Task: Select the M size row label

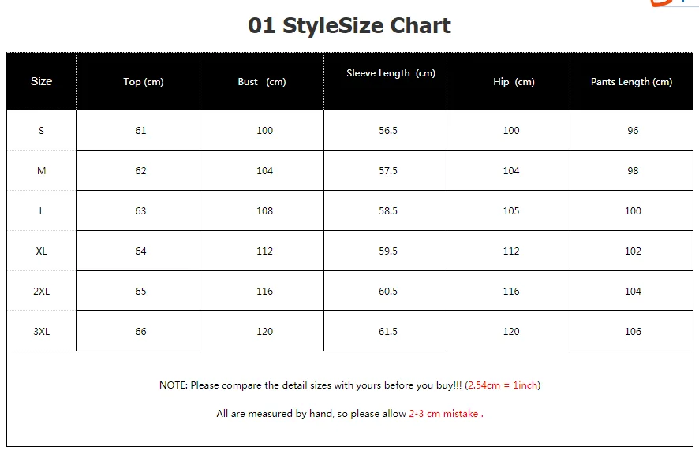Action: click(x=42, y=170)
